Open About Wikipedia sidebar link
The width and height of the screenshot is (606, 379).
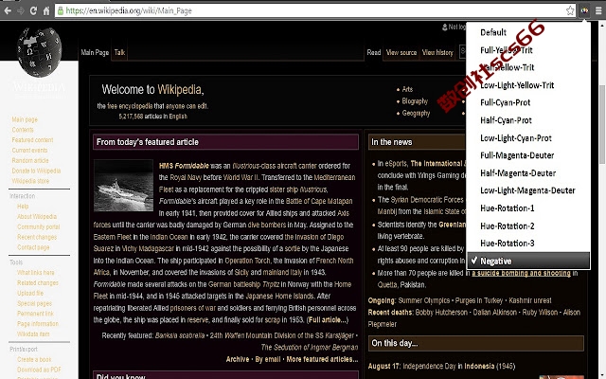pos(37,217)
